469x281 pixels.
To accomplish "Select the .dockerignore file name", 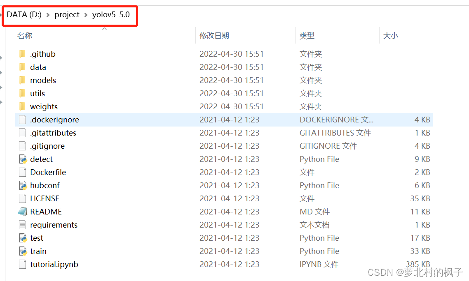I will click(x=55, y=120).
